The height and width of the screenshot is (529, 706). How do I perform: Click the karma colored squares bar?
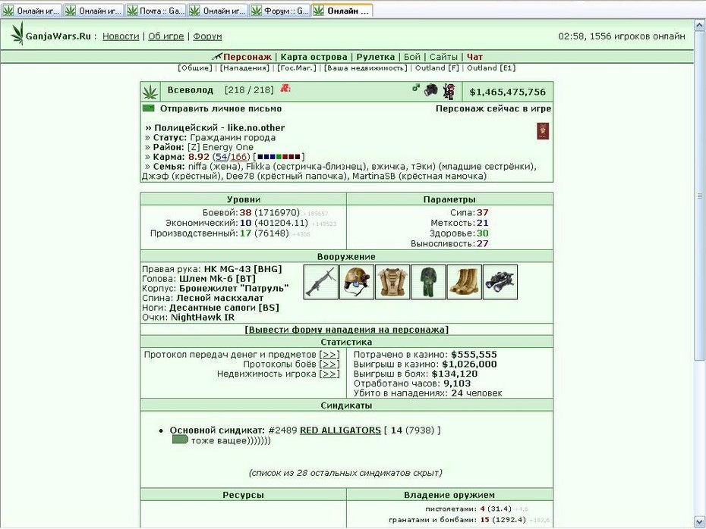pos(279,157)
